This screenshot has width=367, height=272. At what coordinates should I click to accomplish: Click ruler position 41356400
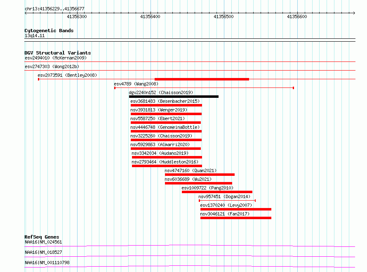[x=150, y=17]
